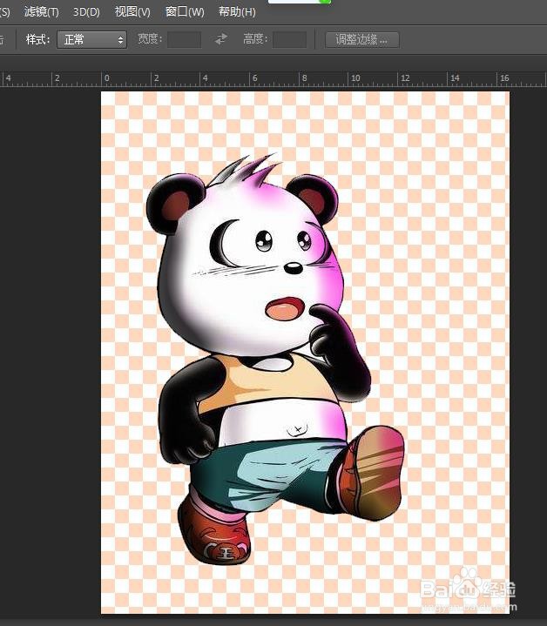547x626 pixels.
Task: Swap width and height with the arrows icon
Action: pos(220,39)
